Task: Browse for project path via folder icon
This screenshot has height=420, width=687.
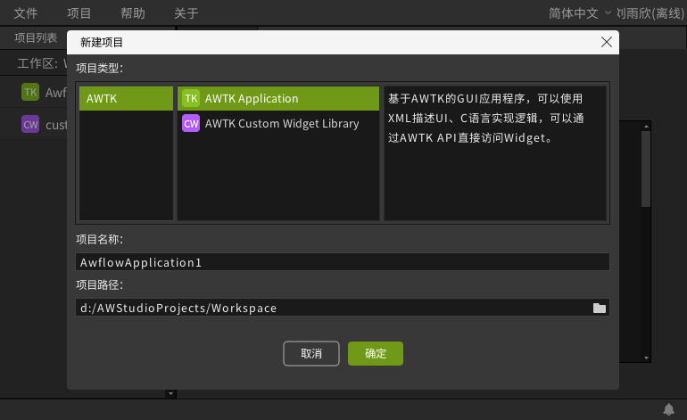Action: tap(600, 308)
